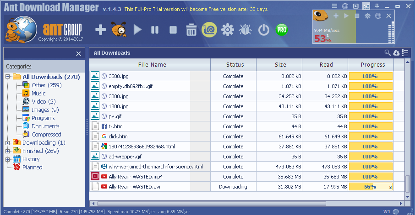Click the vertical scrollbar down arrow

408,197
